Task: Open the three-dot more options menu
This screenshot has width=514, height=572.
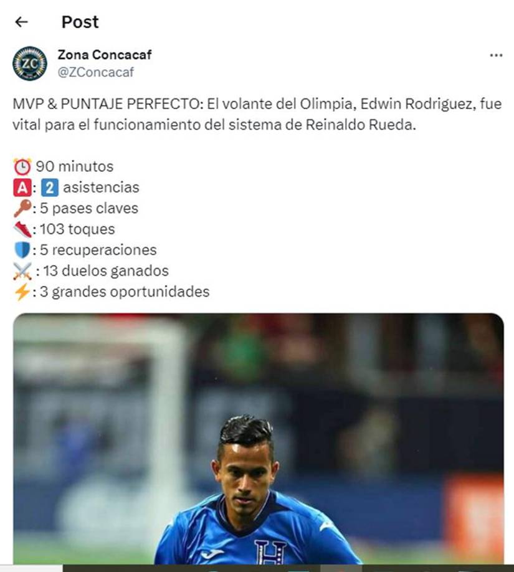Action: click(496, 55)
